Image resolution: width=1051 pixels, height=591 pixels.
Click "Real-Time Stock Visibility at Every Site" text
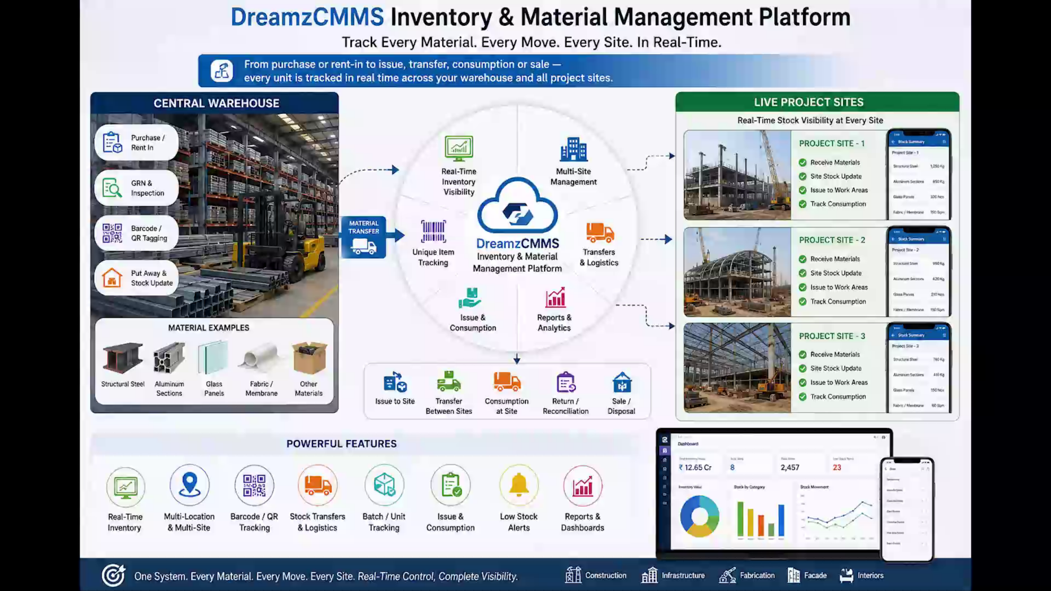pos(810,120)
